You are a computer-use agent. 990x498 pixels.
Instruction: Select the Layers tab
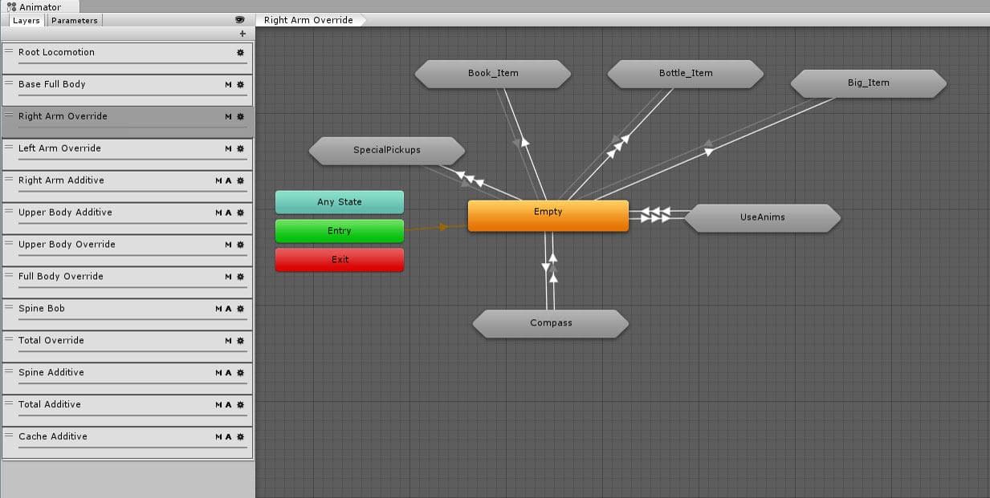tap(26, 20)
